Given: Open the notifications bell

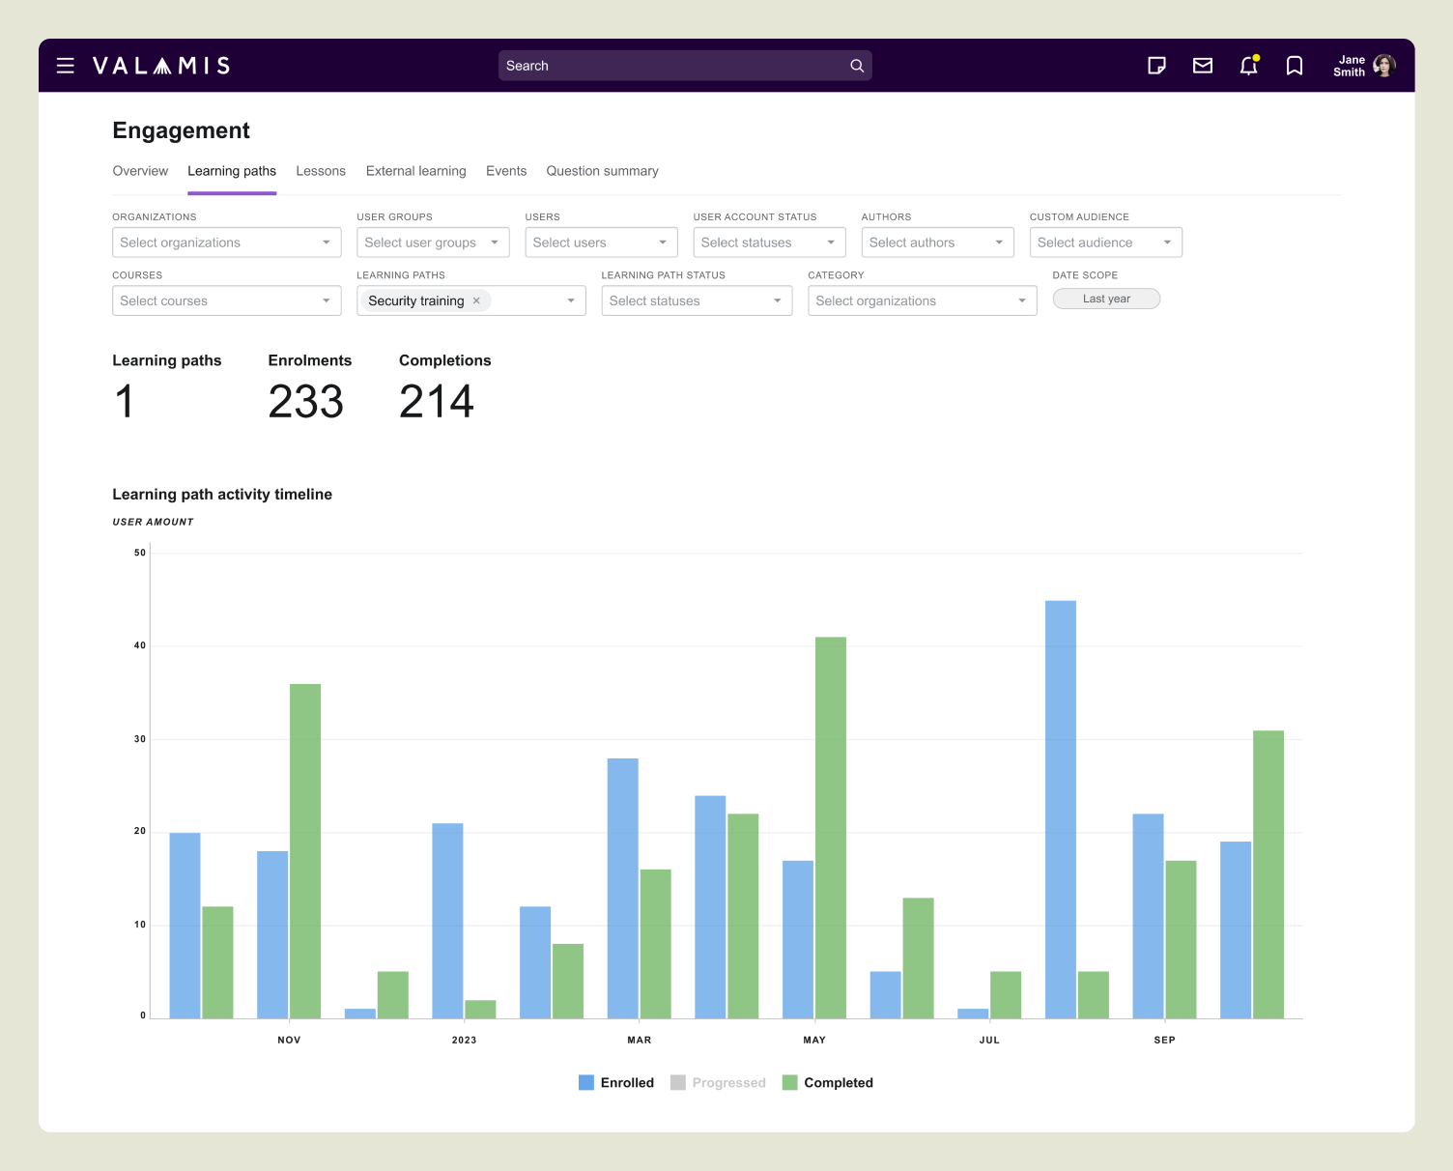Looking at the screenshot, I should coord(1249,66).
